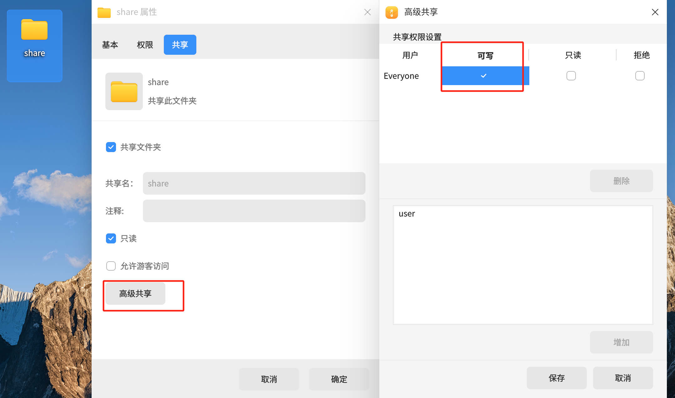
Task: Click the 注释 input field
Action: (254, 211)
